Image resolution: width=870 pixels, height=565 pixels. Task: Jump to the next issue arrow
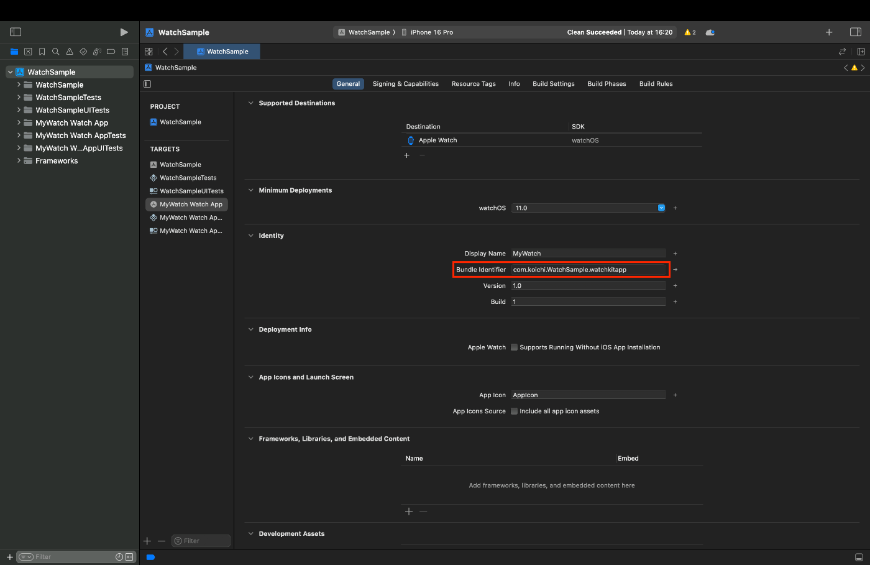[x=863, y=68]
